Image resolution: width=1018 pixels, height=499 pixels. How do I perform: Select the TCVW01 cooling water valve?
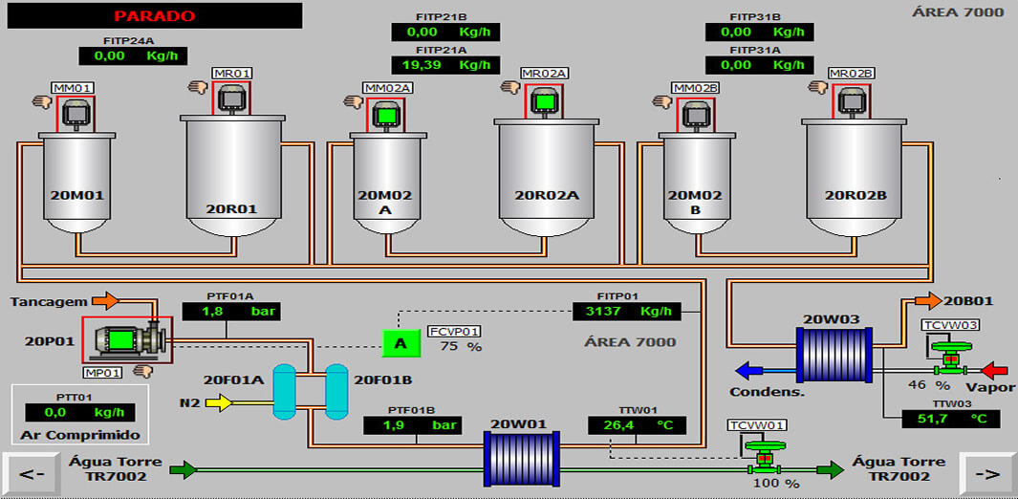click(763, 457)
